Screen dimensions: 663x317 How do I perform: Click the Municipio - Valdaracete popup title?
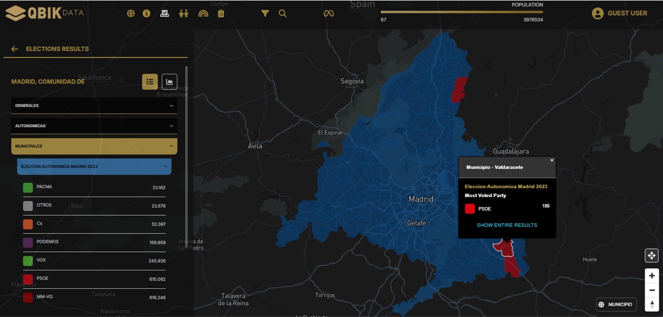[x=495, y=167]
